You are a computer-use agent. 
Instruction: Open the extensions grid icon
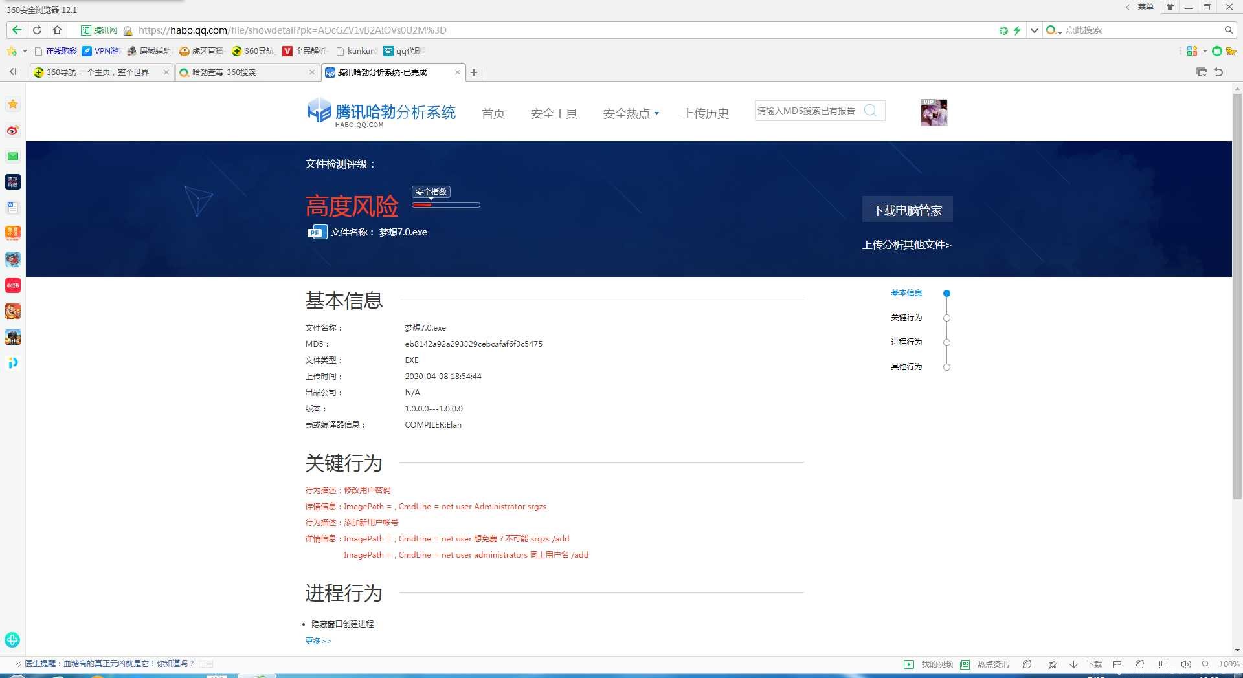1192,51
